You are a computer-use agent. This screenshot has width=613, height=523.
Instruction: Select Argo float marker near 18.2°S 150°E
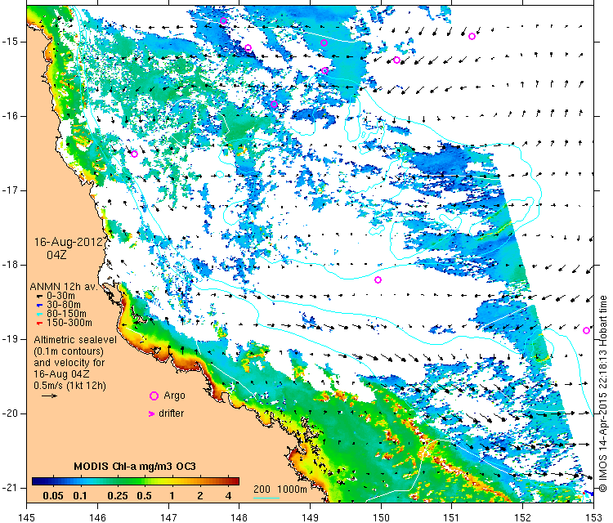pyautogui.click(x=378, y=279)
